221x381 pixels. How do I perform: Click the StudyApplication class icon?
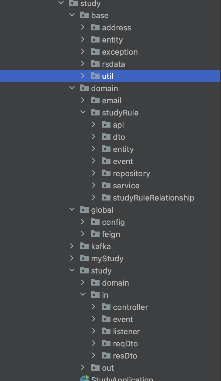(84, 378)
